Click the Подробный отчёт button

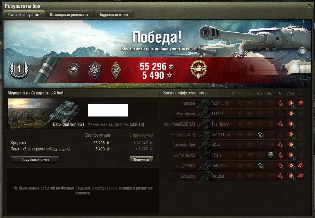point(35,159)
